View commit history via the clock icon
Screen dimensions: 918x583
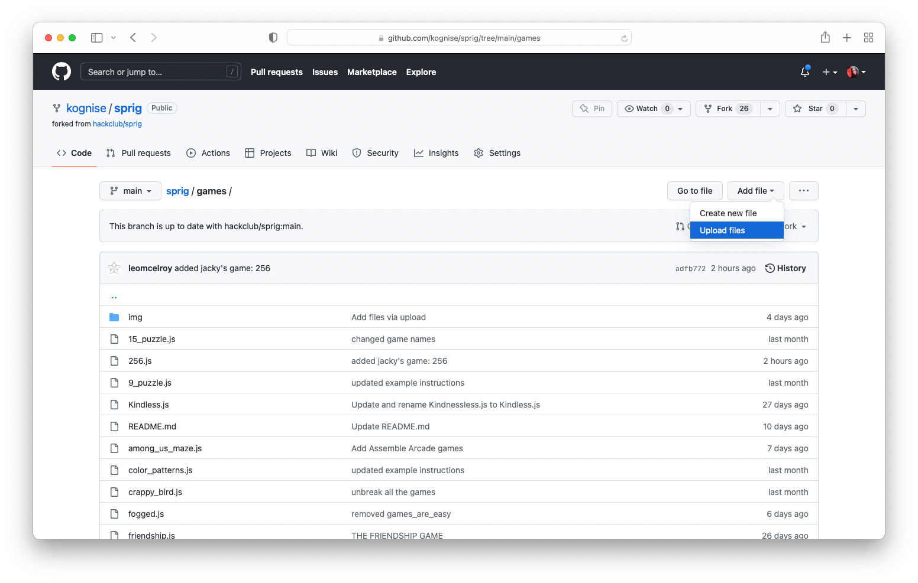pyautogui.click(x=769, y=268)
